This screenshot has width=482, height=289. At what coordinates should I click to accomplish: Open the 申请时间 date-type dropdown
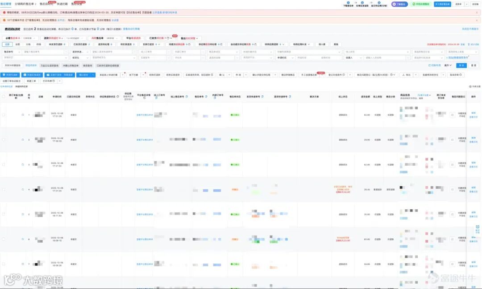286,58
